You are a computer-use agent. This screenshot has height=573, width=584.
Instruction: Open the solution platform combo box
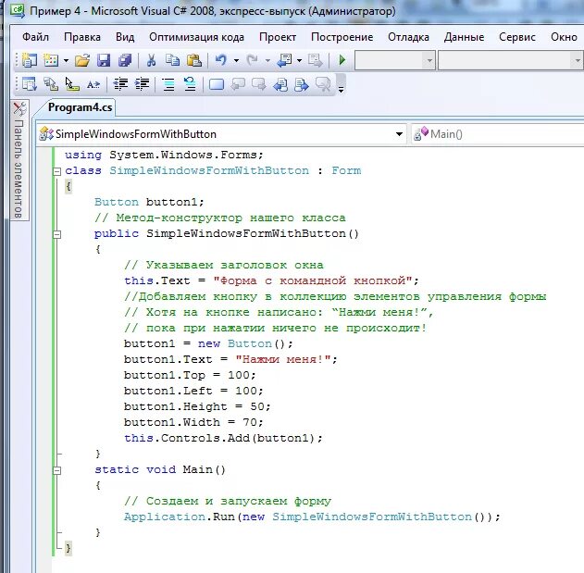[x=511, y=60]
